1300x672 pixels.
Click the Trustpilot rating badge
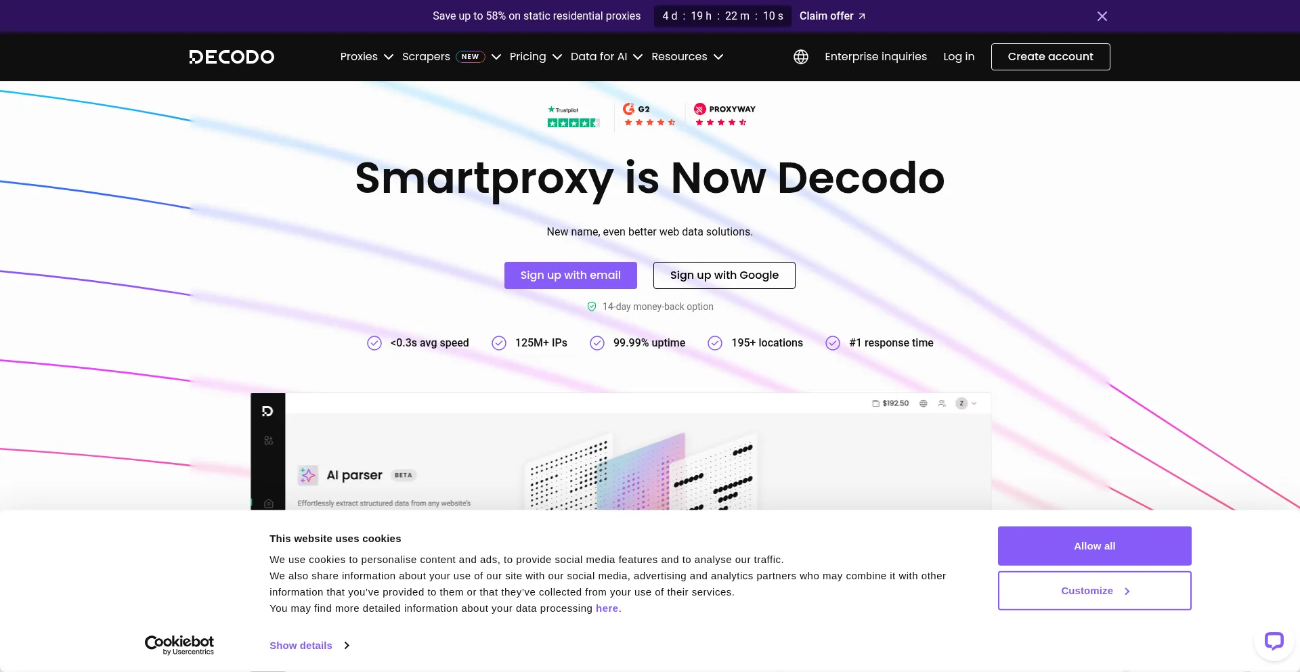point(573,117)
